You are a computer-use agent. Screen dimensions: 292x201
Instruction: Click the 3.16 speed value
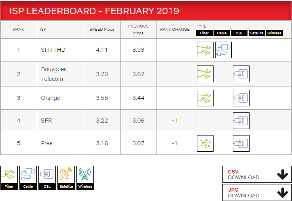102,143
